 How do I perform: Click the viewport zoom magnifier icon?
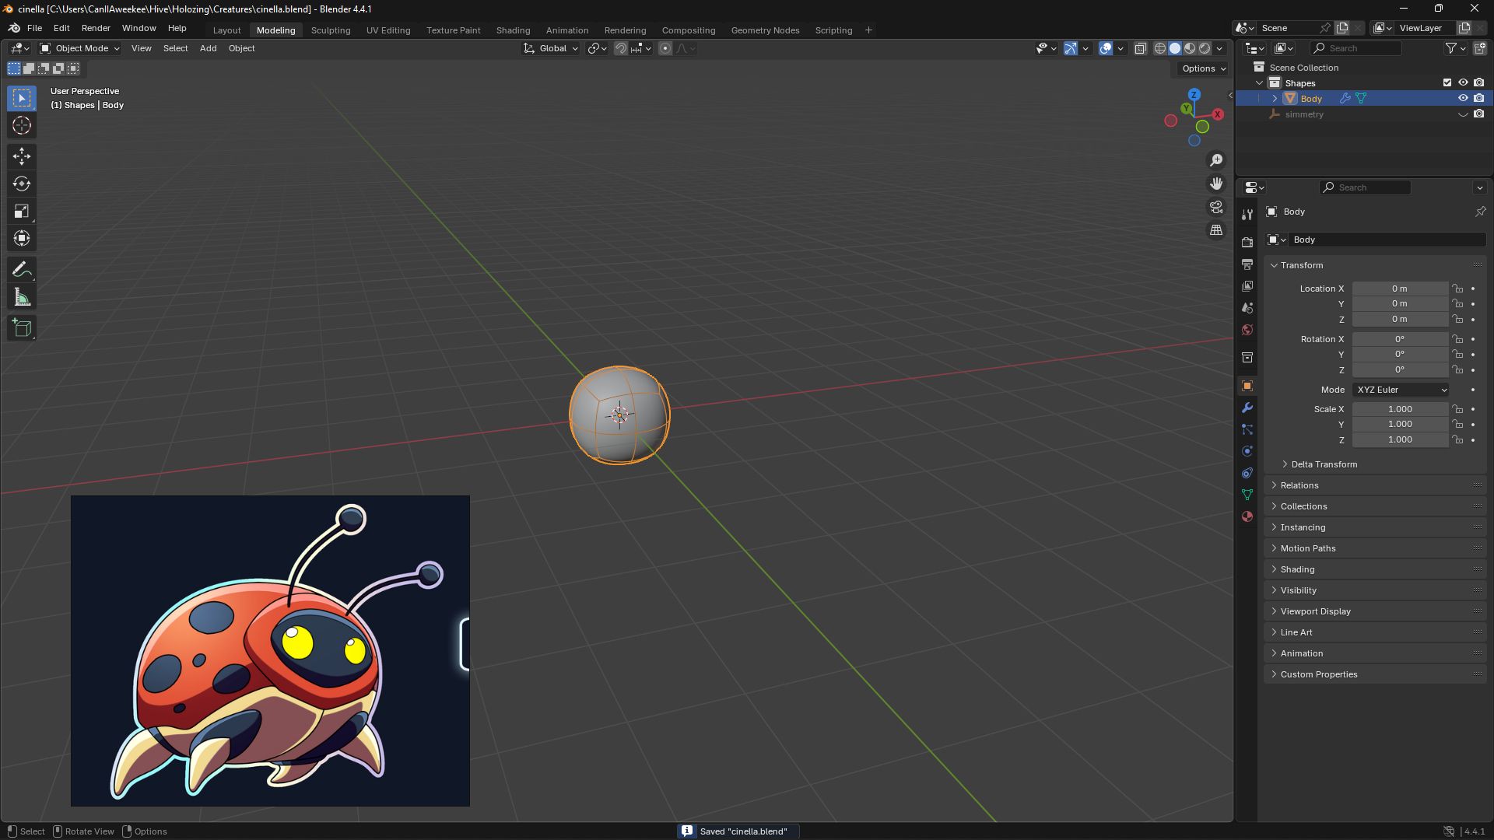tap(1216, 160)
